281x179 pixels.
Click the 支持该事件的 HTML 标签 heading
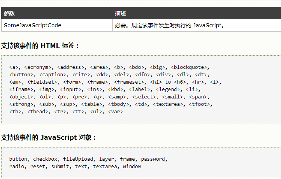[x=40, y=46]
